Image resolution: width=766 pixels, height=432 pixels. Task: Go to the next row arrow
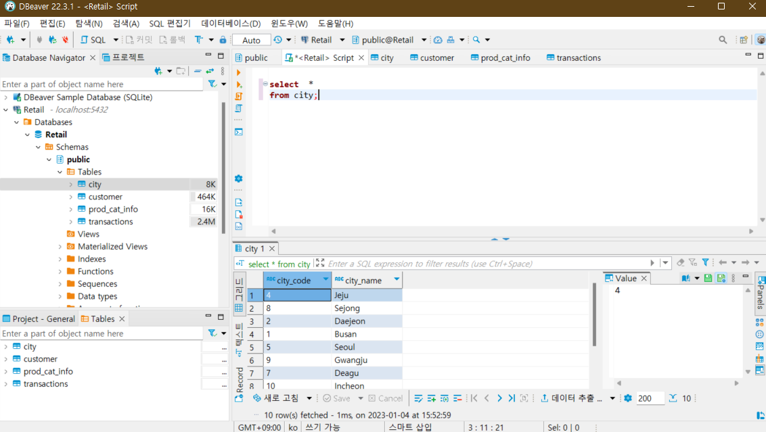click(499, 398)
